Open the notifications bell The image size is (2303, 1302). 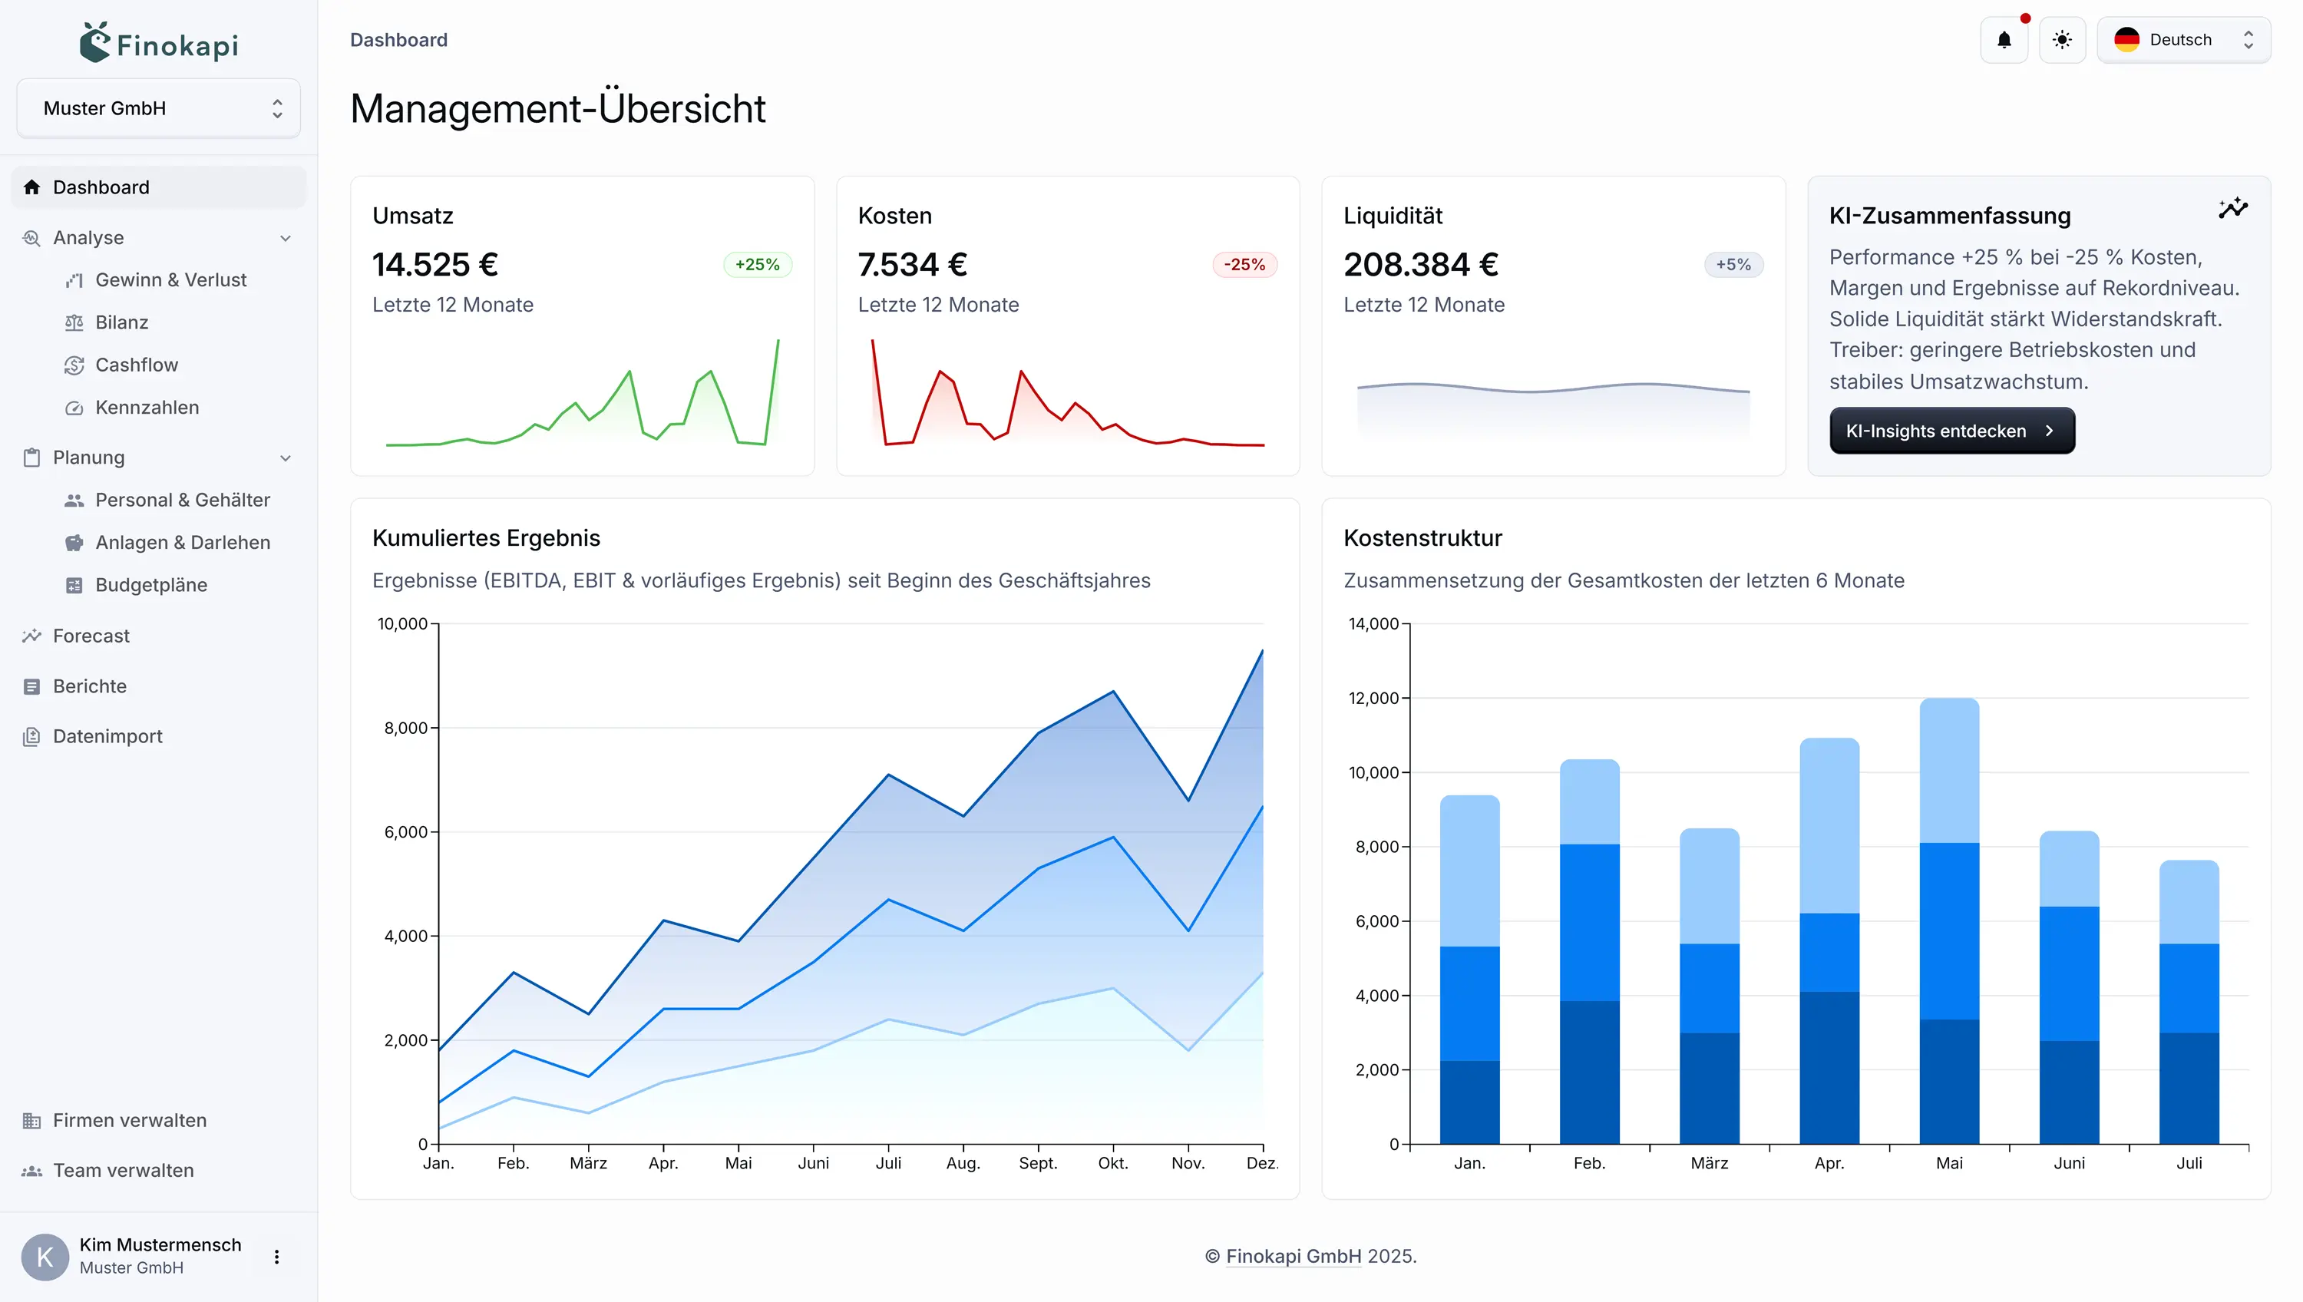2004,40
